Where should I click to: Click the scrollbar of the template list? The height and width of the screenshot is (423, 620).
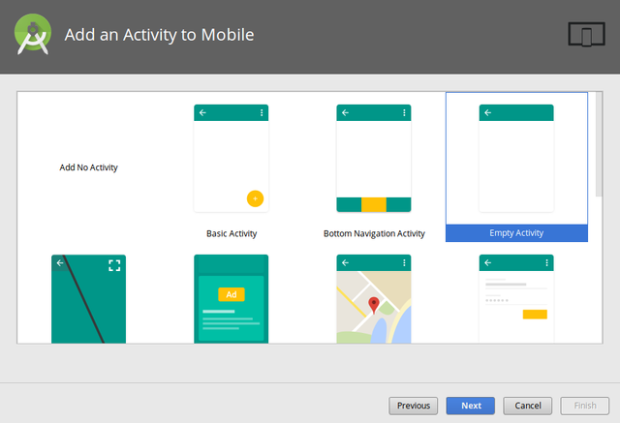[x=599, y=144]
